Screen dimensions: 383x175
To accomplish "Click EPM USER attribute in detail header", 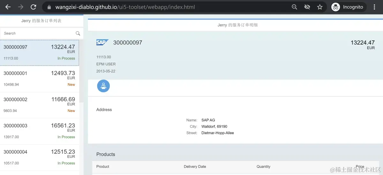I will coord(106,64).
